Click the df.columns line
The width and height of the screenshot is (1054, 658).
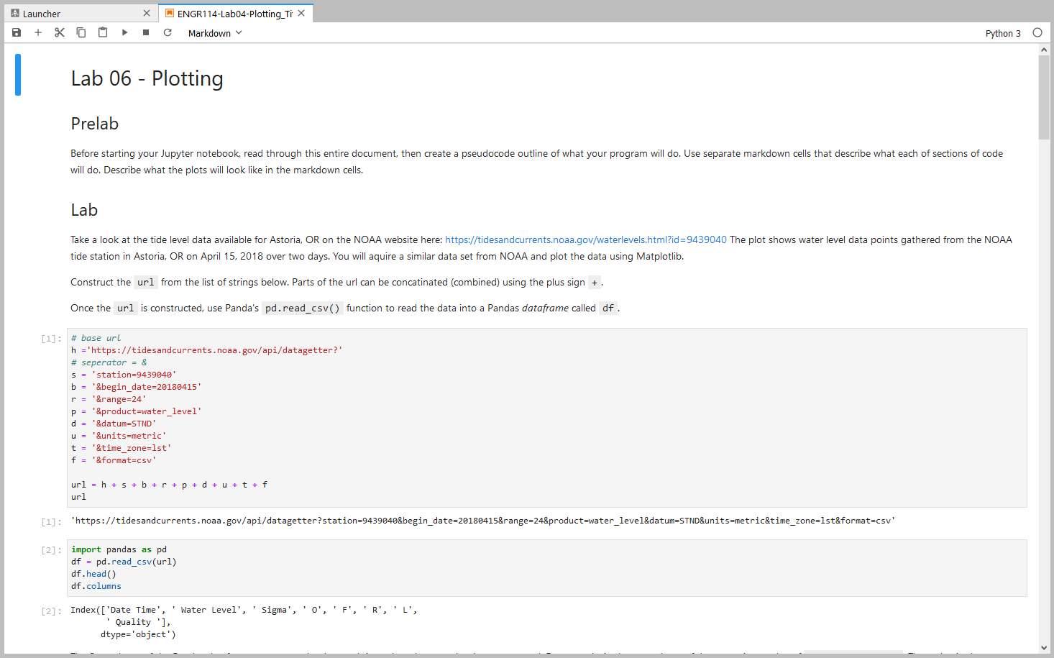(x=96, y=586)
